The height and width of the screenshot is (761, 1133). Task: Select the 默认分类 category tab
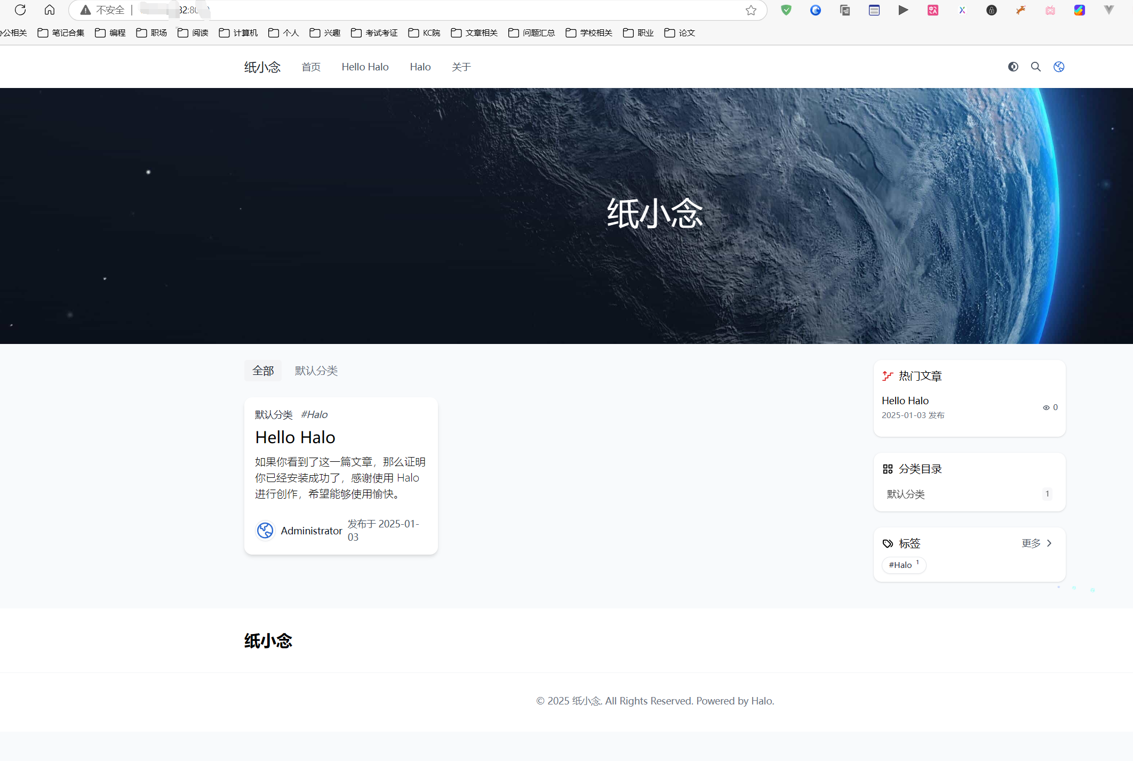click(316, 371)
